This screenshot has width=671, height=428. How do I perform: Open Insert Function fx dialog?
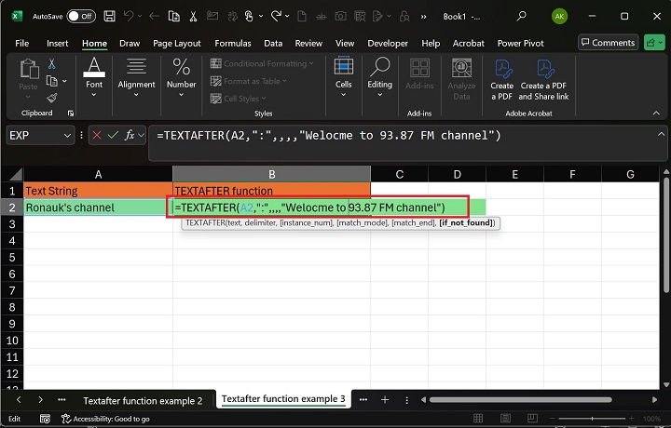[x=130, y=135]
